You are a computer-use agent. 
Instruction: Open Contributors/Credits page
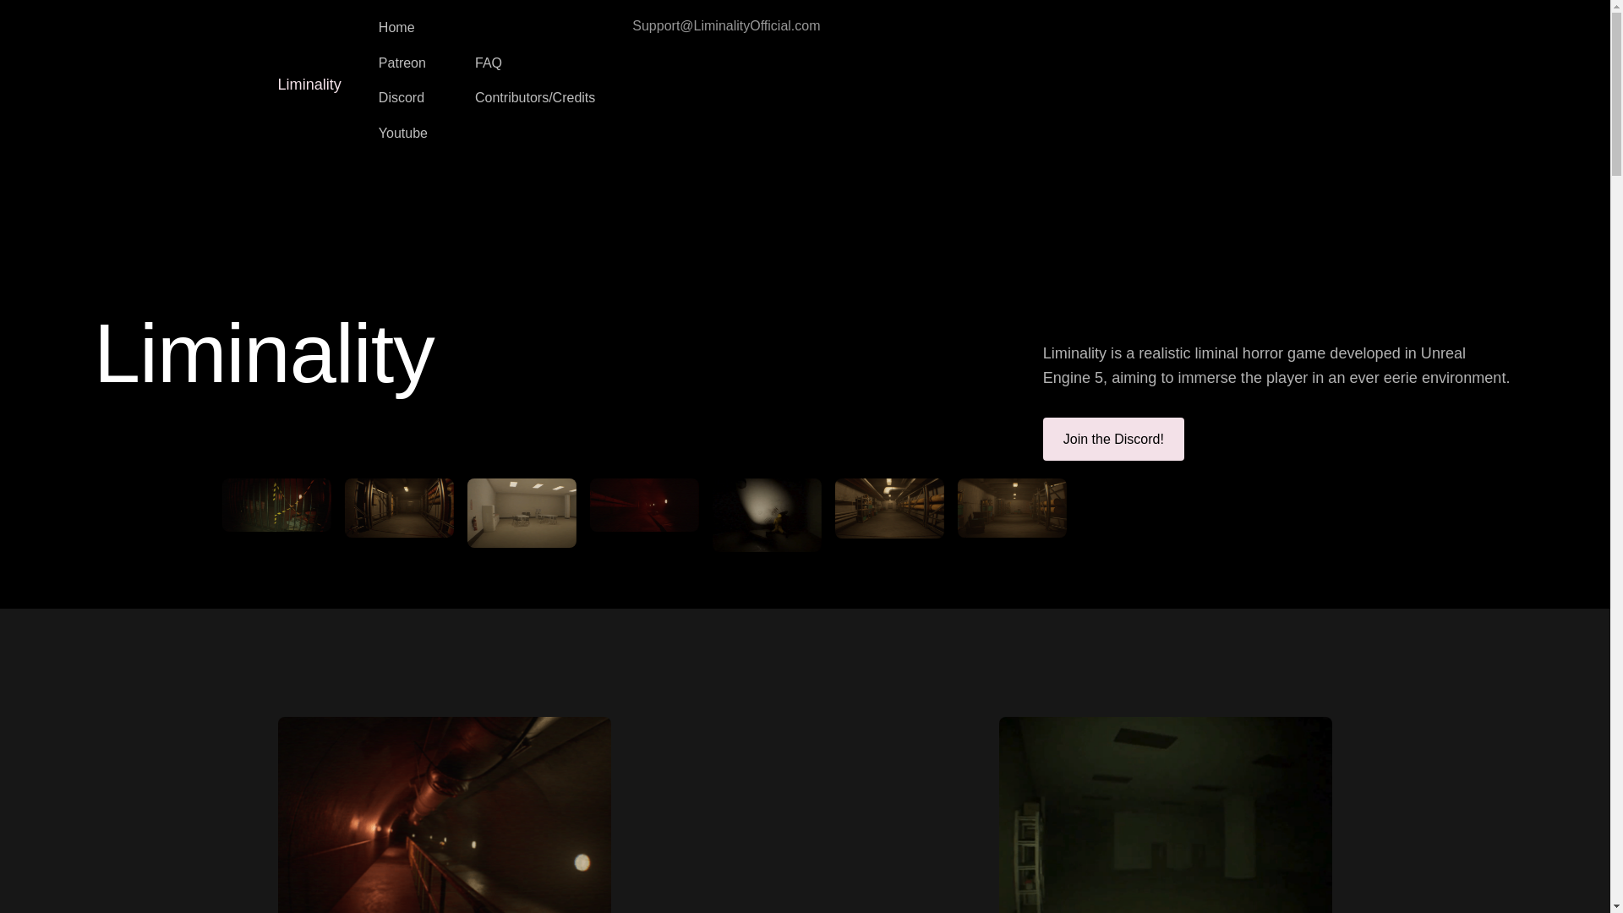[x=535, y=98]
